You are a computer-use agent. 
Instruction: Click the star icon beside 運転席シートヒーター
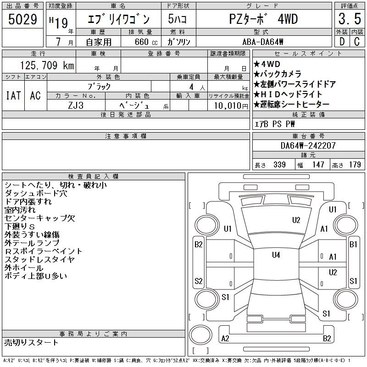coord(256,105)
